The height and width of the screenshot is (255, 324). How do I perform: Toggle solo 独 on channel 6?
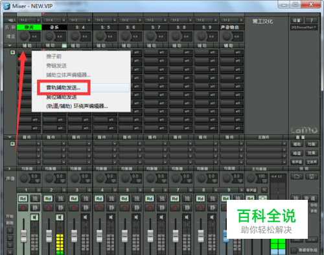(x=162, y=199)
